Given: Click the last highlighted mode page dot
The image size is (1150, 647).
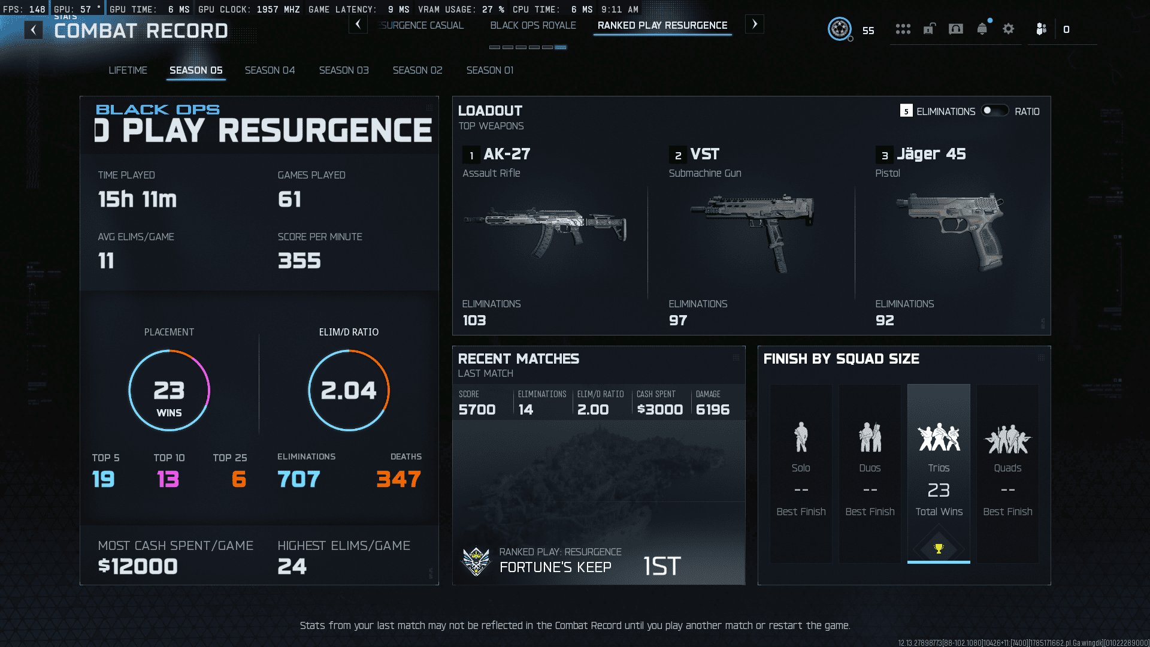Looking at the screenshot, I should click(561, 47).
